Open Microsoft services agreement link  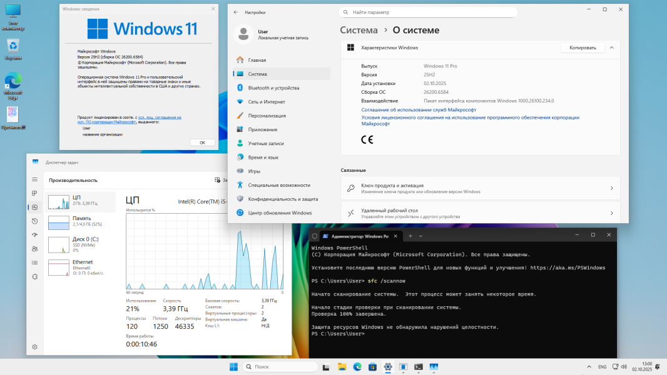click(x=419, y=109)
